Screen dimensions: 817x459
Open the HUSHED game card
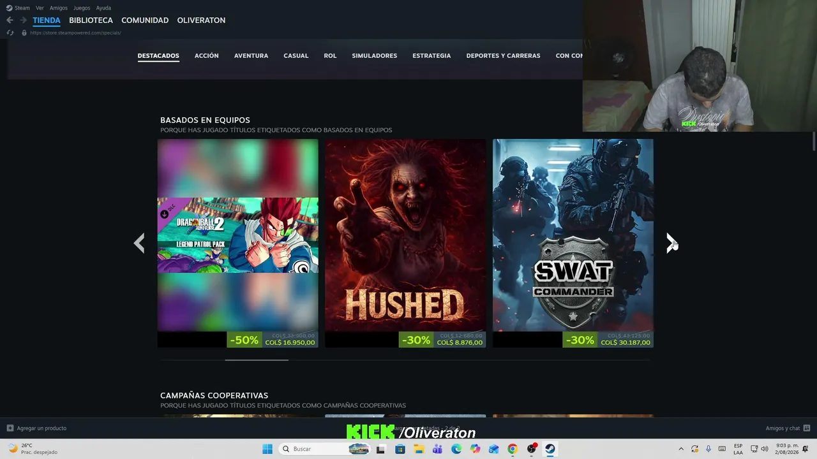tap(405, 235)
